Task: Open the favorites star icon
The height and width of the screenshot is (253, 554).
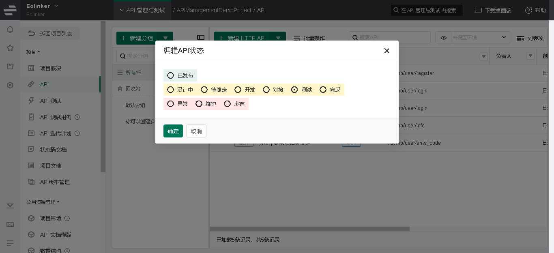Action: coord(10,48)
